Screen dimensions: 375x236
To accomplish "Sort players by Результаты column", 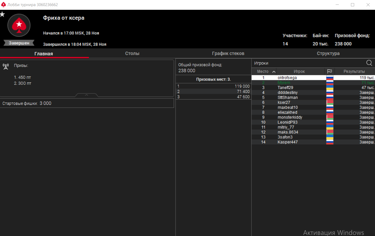I will coord(354,72).
